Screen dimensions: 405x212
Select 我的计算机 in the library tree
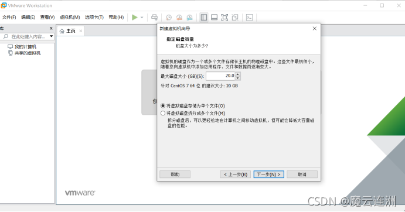pyautogui.click(x=25, y=47)
